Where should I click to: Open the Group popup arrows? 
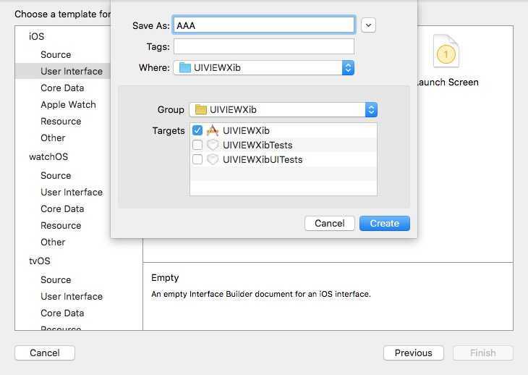point(371,109)
